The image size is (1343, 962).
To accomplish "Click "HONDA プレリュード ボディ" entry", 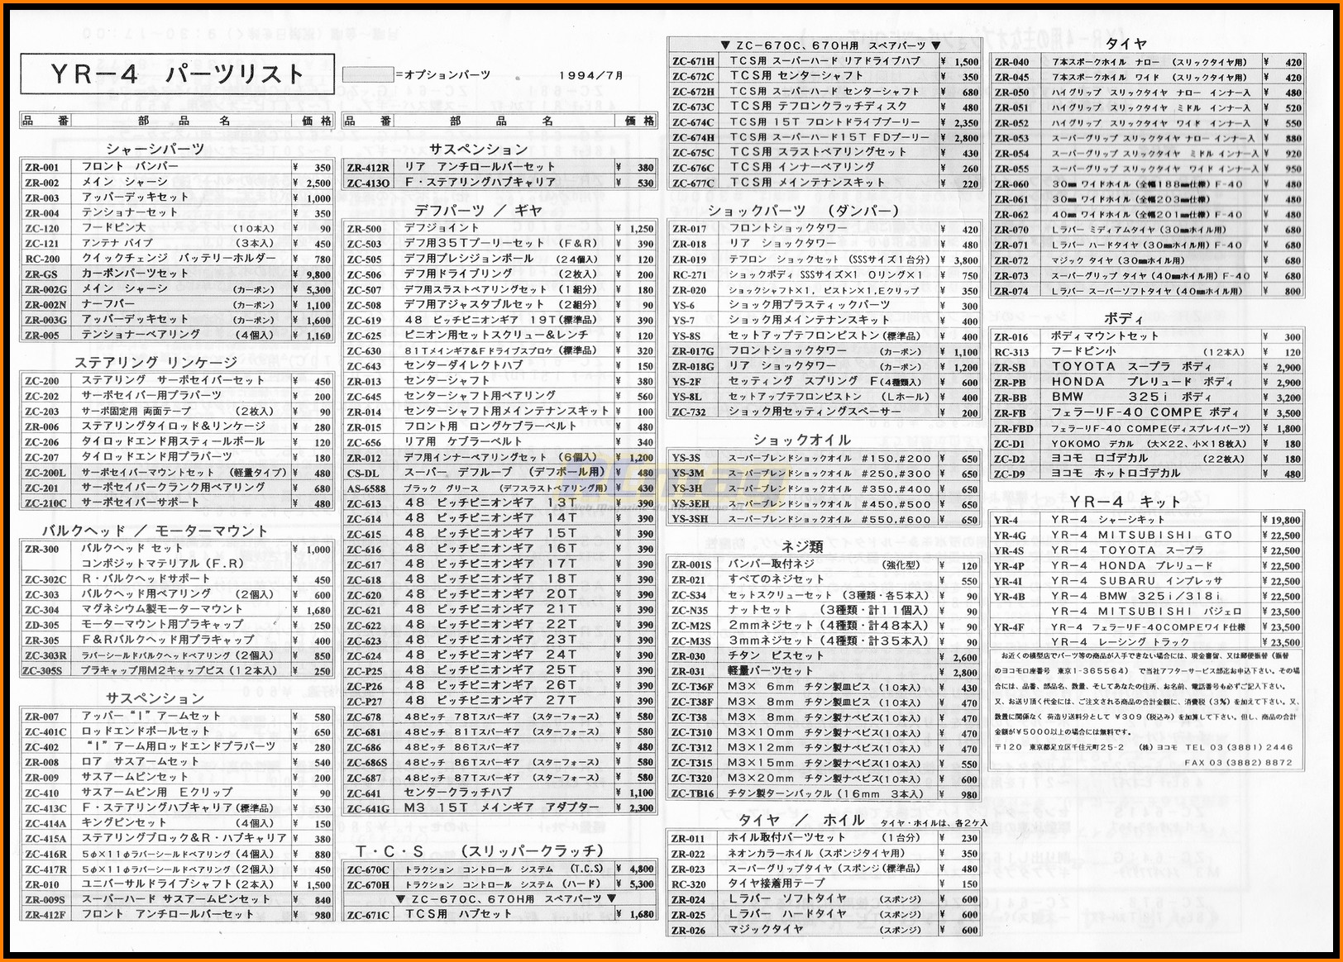I will point(1142,382).
